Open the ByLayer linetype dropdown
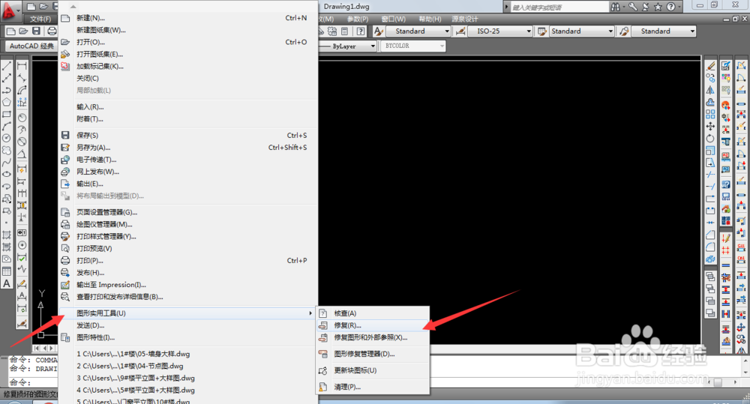 click(348, 46)
